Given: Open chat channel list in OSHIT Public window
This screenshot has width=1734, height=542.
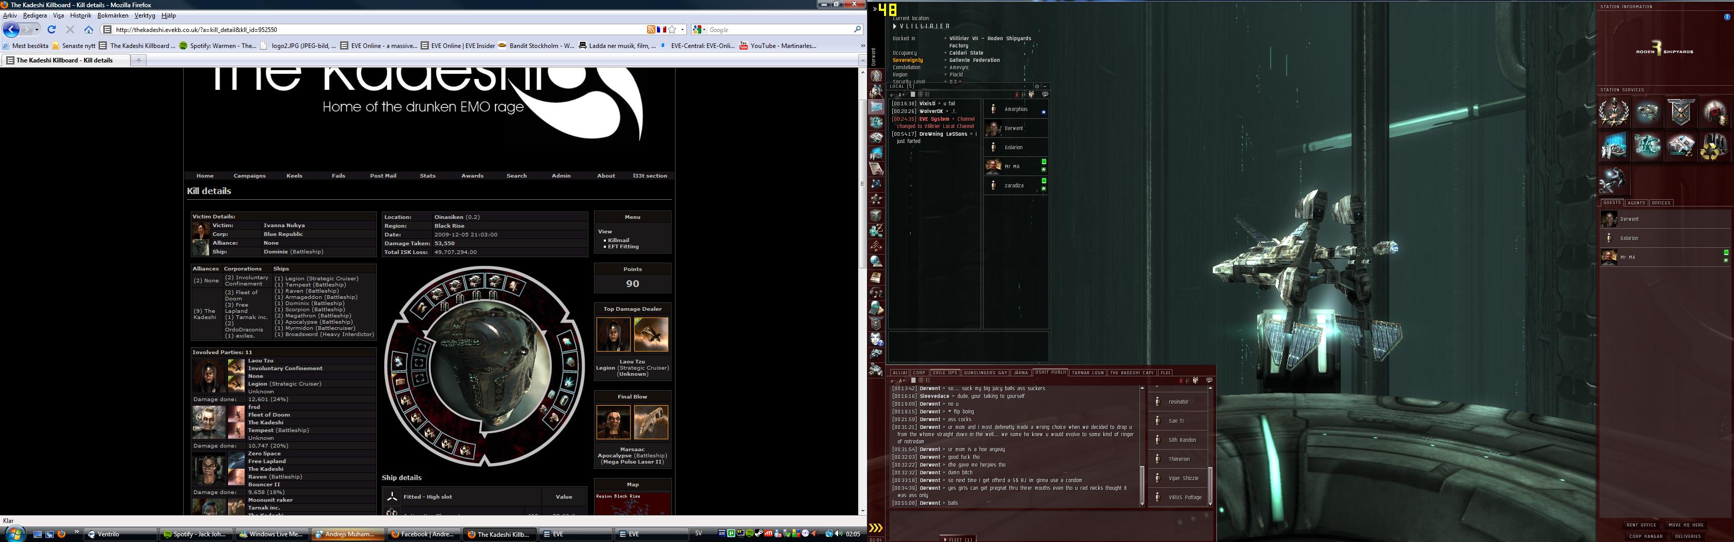Looking at the screenshot, I should [1209, 380].
